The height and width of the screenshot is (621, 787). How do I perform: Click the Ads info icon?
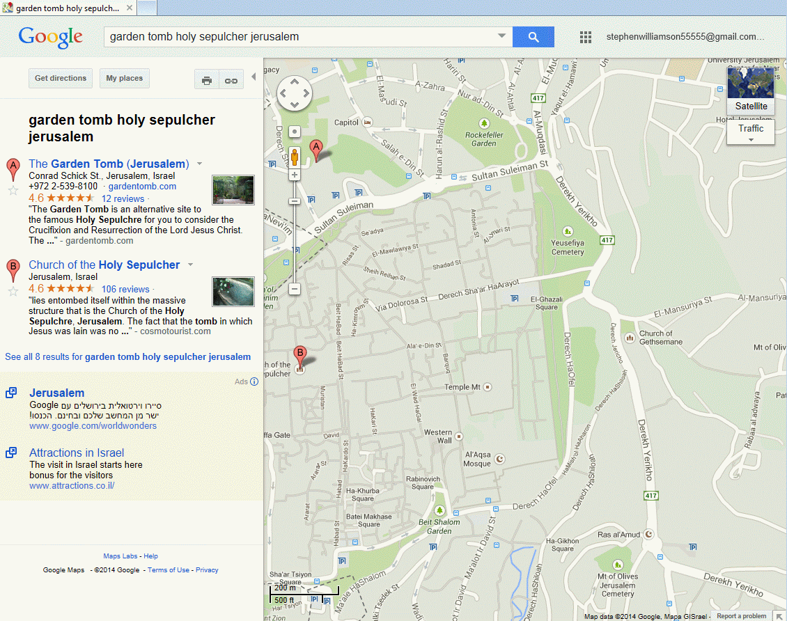click(254, 382)
